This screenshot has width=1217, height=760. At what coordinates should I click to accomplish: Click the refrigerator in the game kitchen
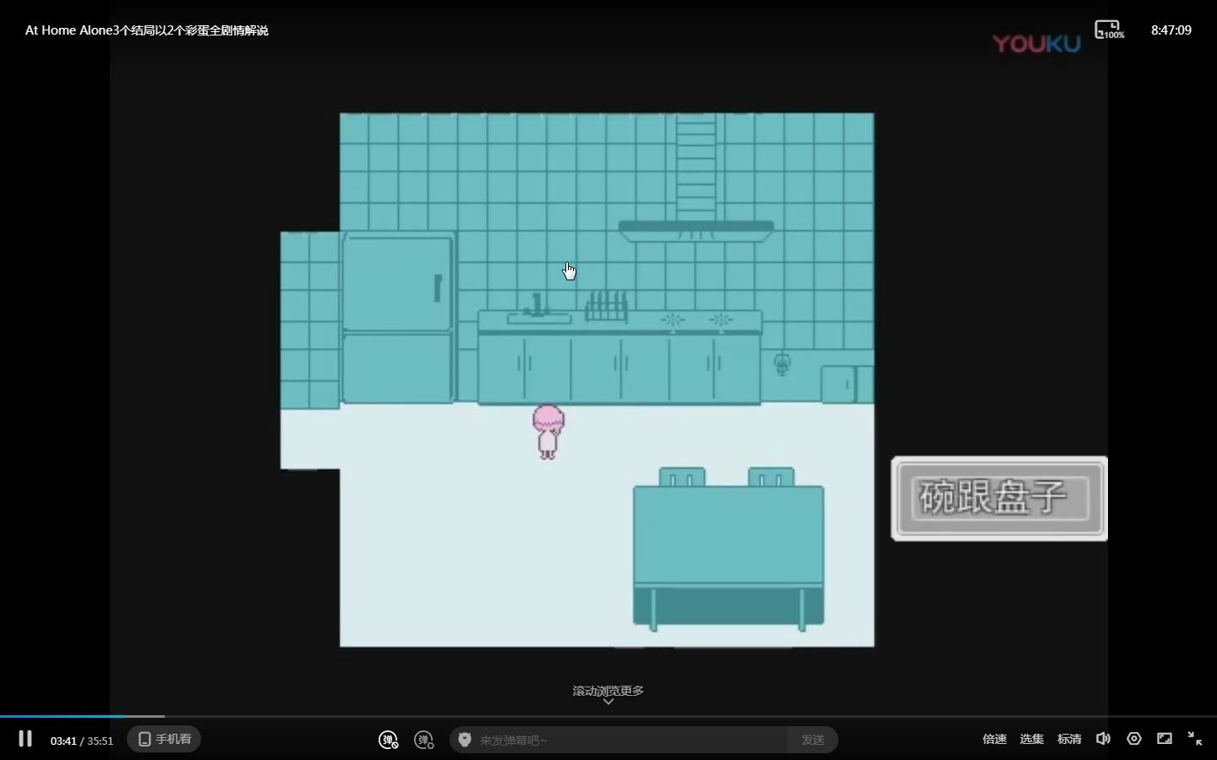tap(397, 318)
